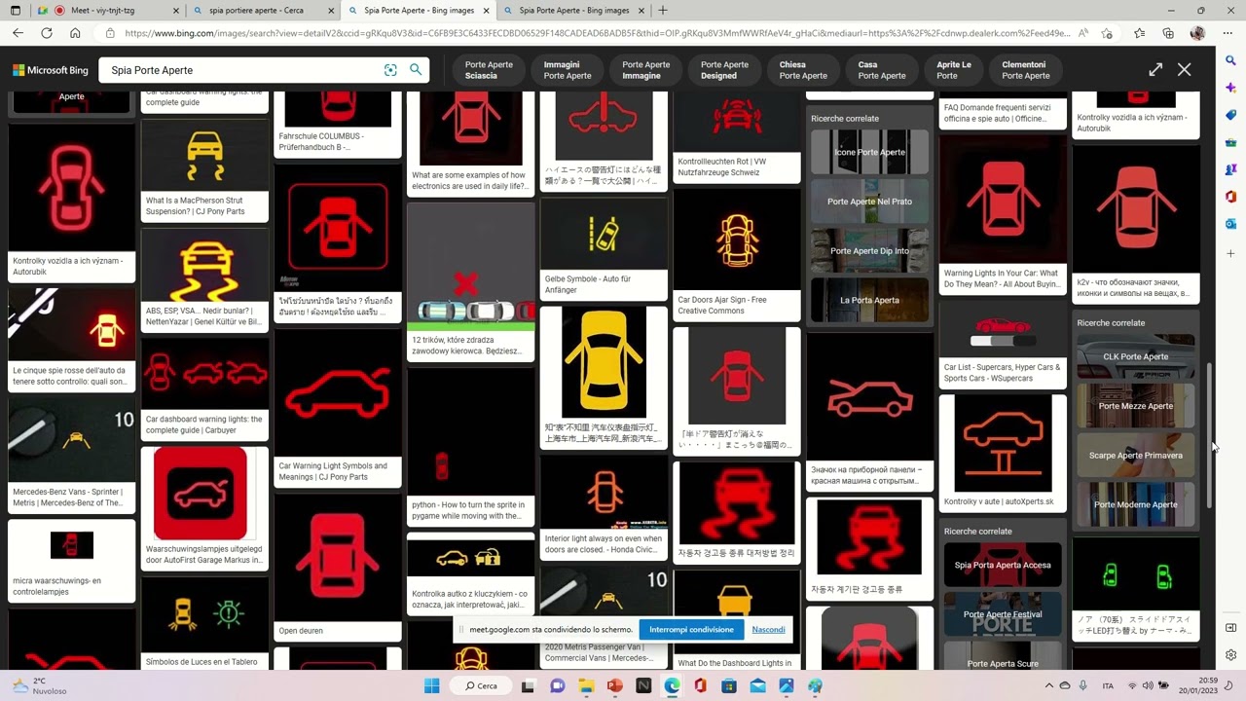The height and width of the screenshot is (701, 1246).
Task: Open the Favorites list icon
Action: (x=1140, y=33)
